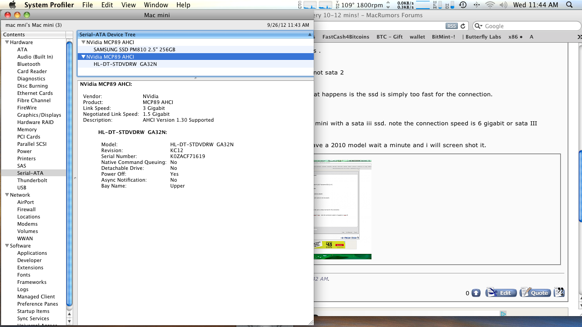Screen dimensions: 582x327
Task: Open the File menu
Action: point(87,5)
